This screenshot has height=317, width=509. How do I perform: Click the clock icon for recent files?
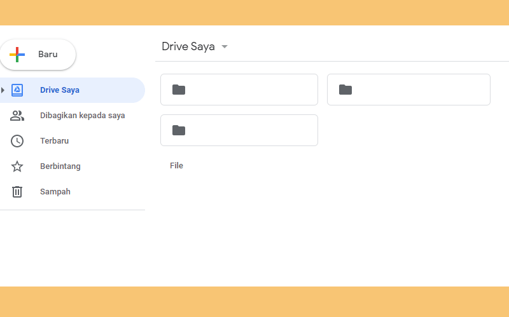(17, 141)
